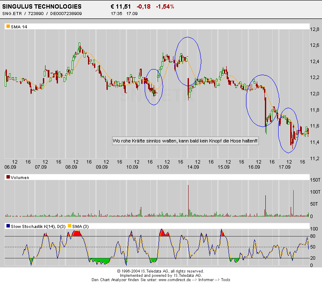Click the 50 label on the stochastic axis
Image resolution: width=322 pixels, height=282 pixels.
click(313, 247)
